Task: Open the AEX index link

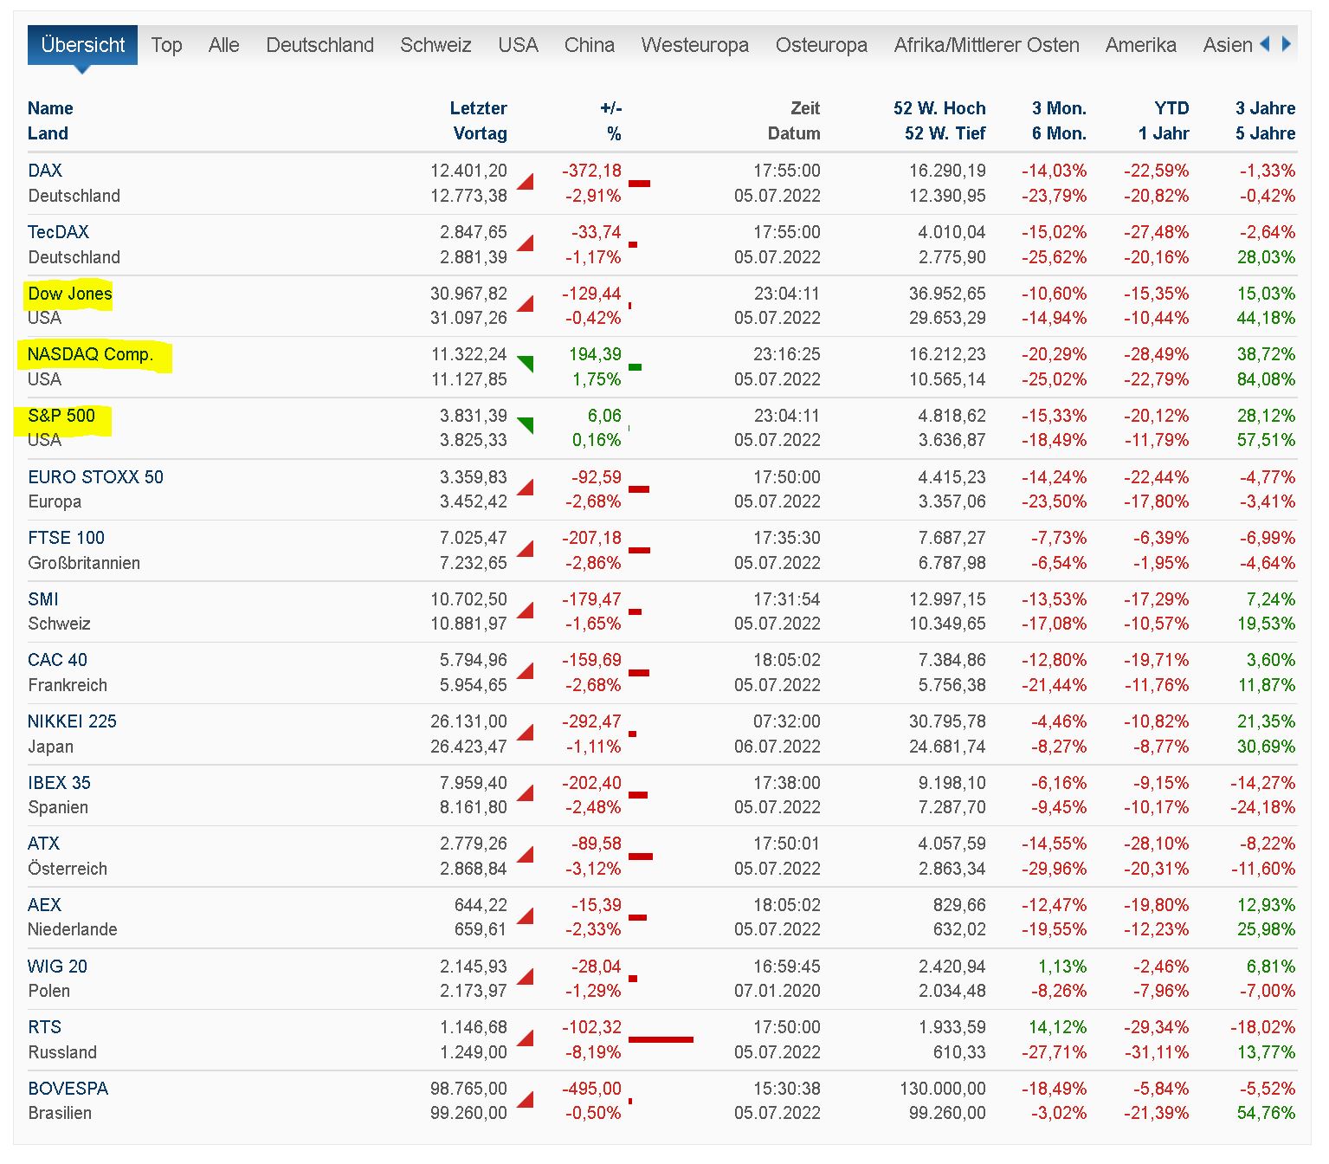Action: point(44,905)
